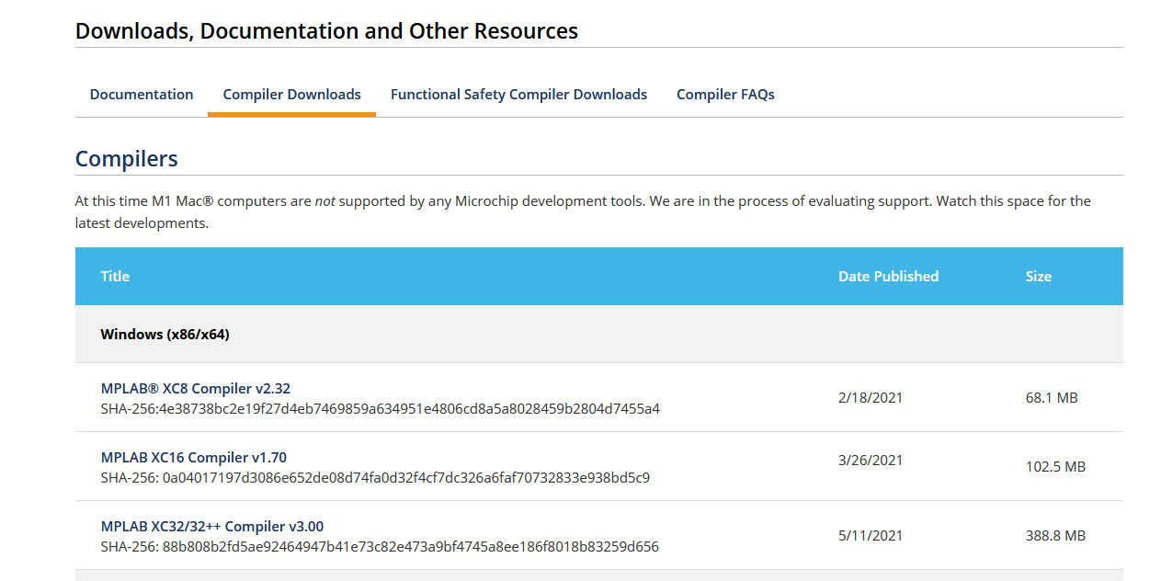Click the date 3/26/2021
The height and width of the screenshot is (581, 1161).
click(x=871, y=461)
